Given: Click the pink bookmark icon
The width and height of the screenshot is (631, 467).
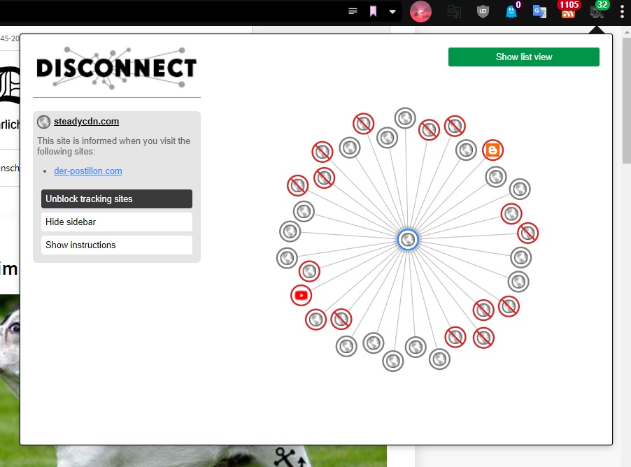Looking at the screenshot, I should (373, 11).
